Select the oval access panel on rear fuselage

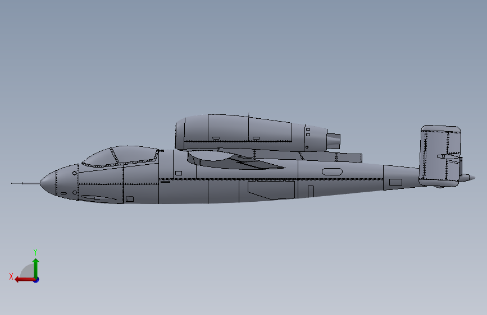(x=332, y=172)
